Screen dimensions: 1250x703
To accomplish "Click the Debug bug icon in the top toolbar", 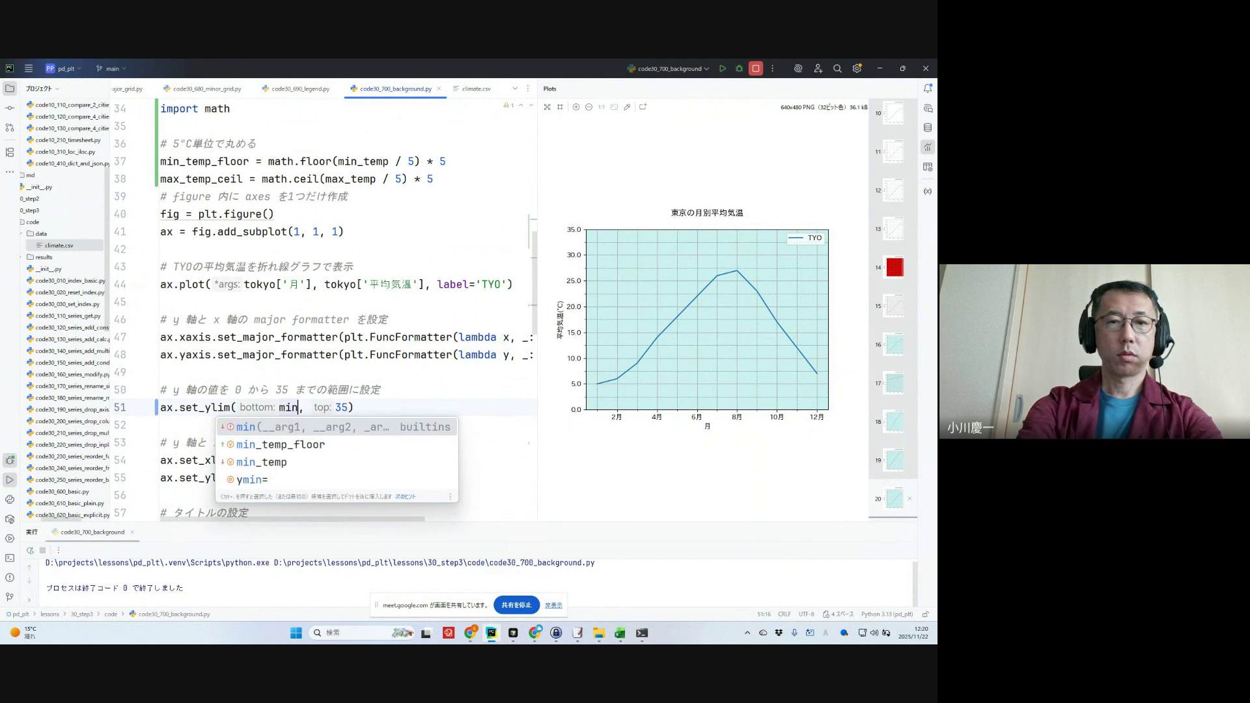I will (739, 68).
